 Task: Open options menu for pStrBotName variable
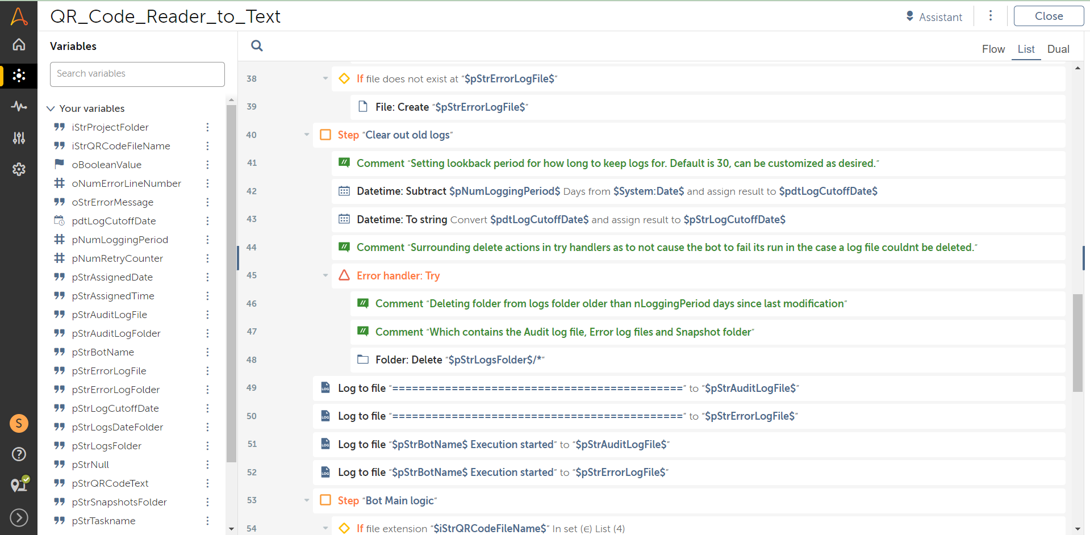click(207, 352)
